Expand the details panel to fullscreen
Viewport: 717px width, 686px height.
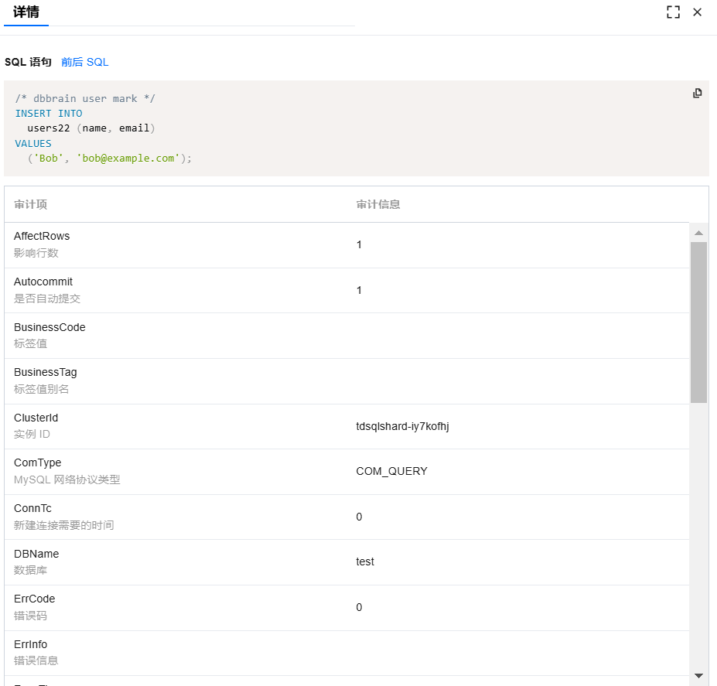coord(673,12)
